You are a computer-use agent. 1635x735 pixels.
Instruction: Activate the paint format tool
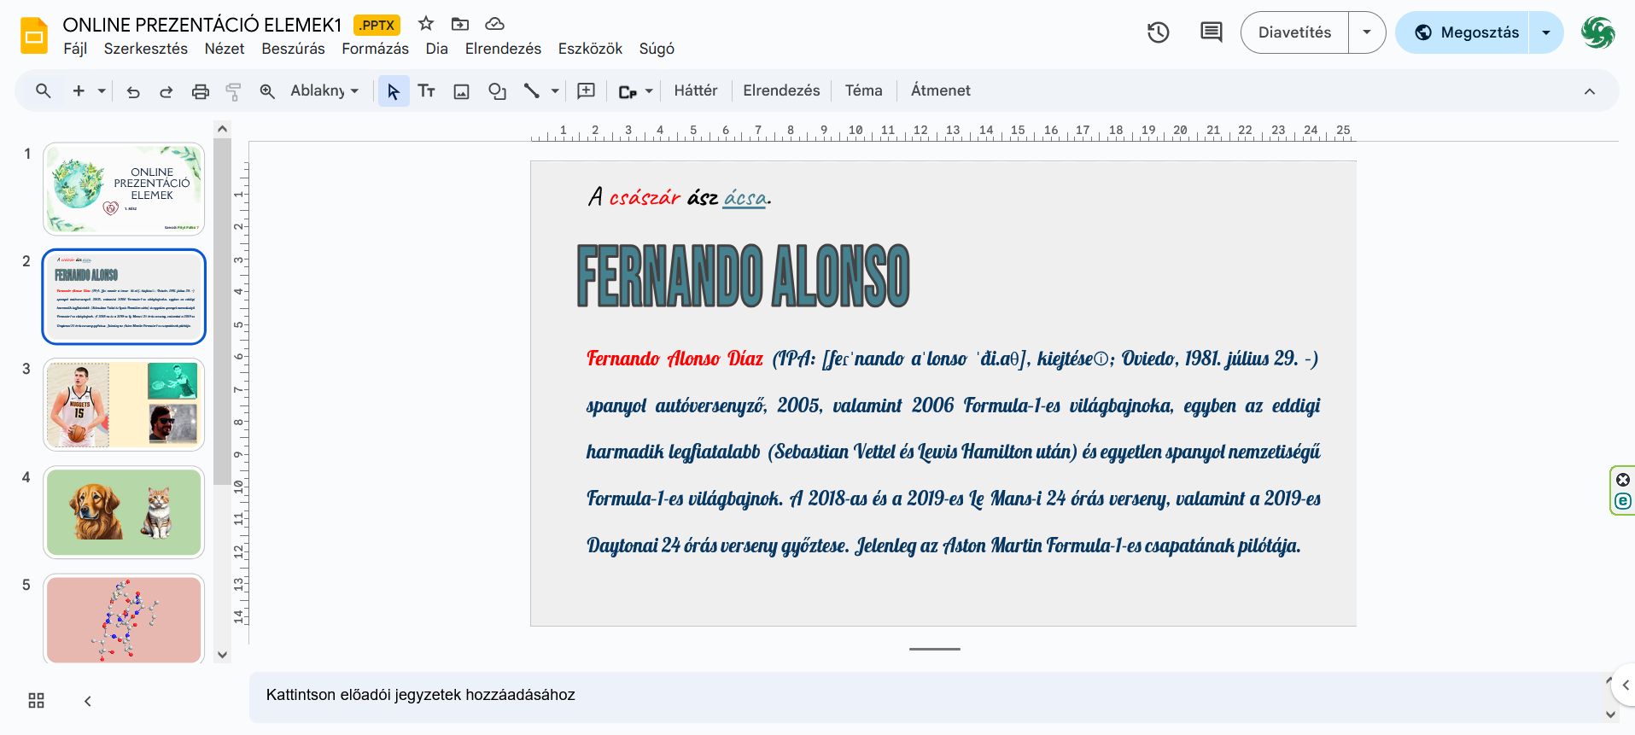click(x=233, y=91)
